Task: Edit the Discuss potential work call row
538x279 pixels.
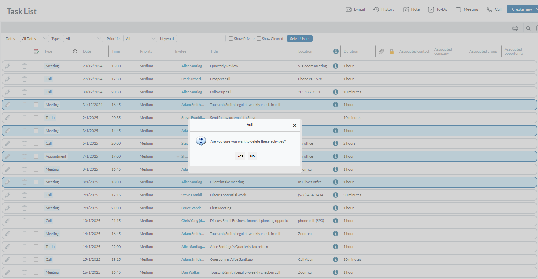Action: (x=8, y=195)
